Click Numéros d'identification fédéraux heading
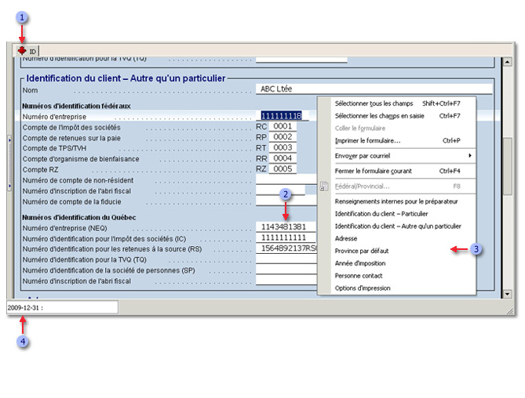This screenshot has width=525, height=398. (x=76, y=106)
